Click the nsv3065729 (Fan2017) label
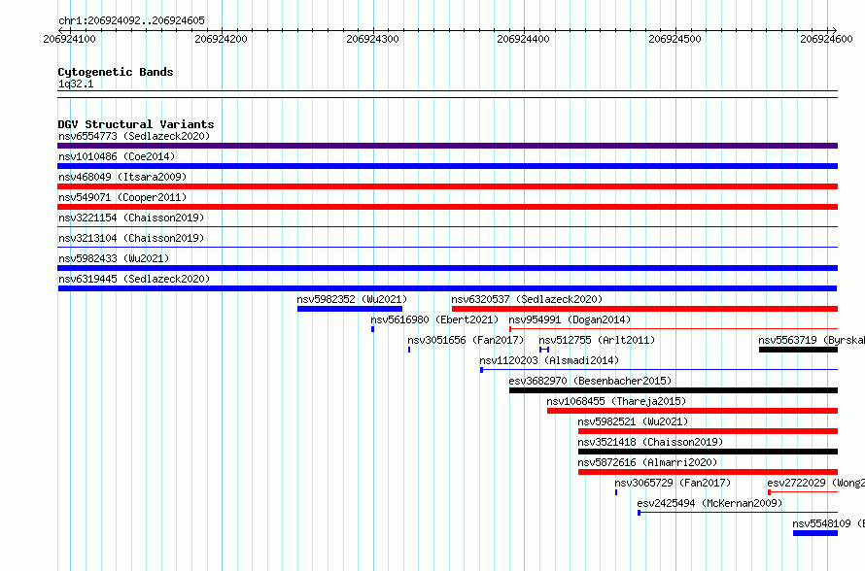The image size is (865, 571). tap(673, 483)
